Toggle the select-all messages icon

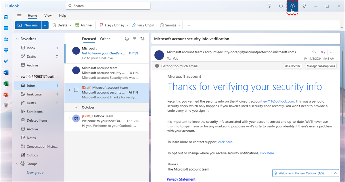[x=127, y=39]
